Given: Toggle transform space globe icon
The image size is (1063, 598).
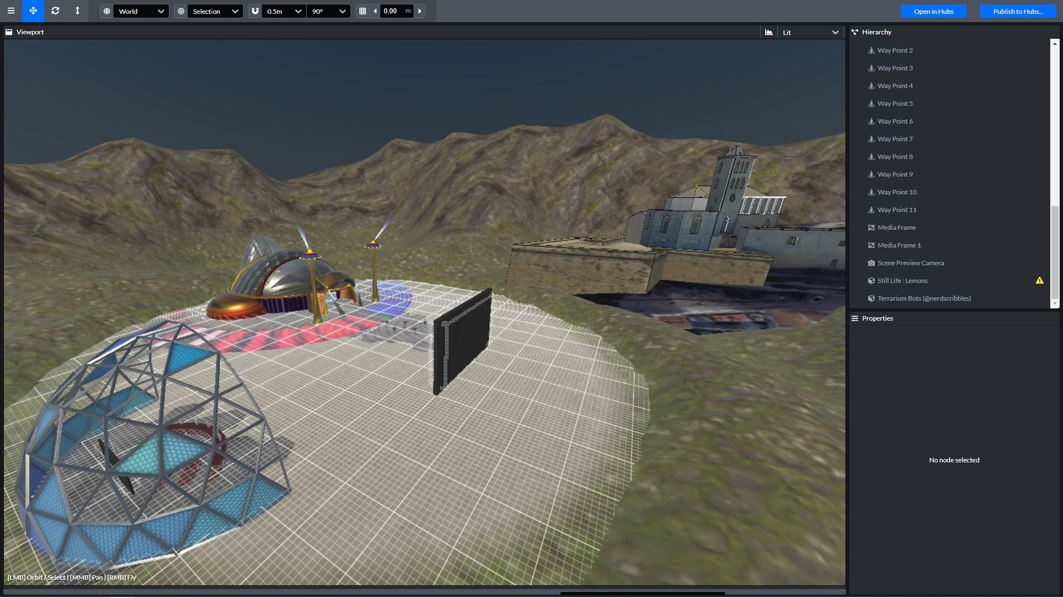Looking at the screenshot, I should click(x=107, y=11).
